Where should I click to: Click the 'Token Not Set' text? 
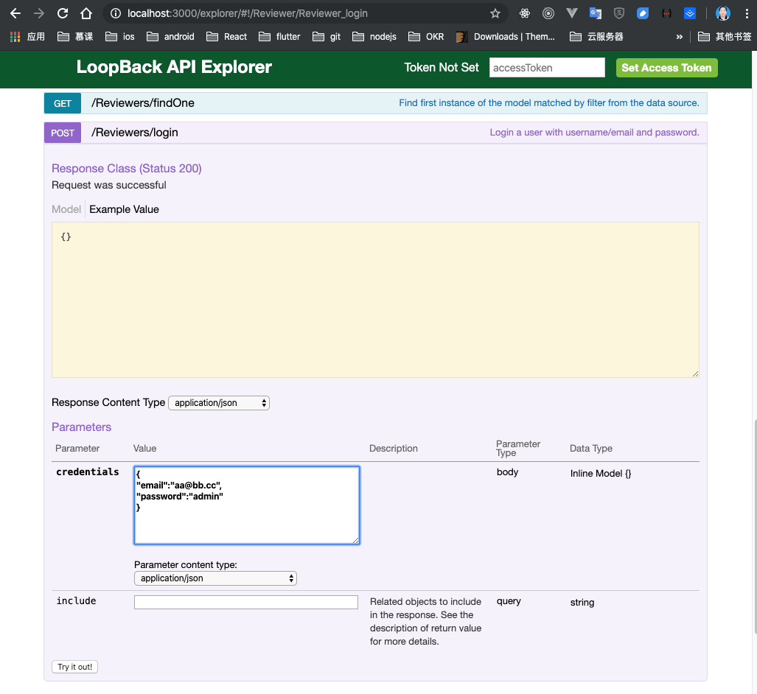(x=442, y=68)
